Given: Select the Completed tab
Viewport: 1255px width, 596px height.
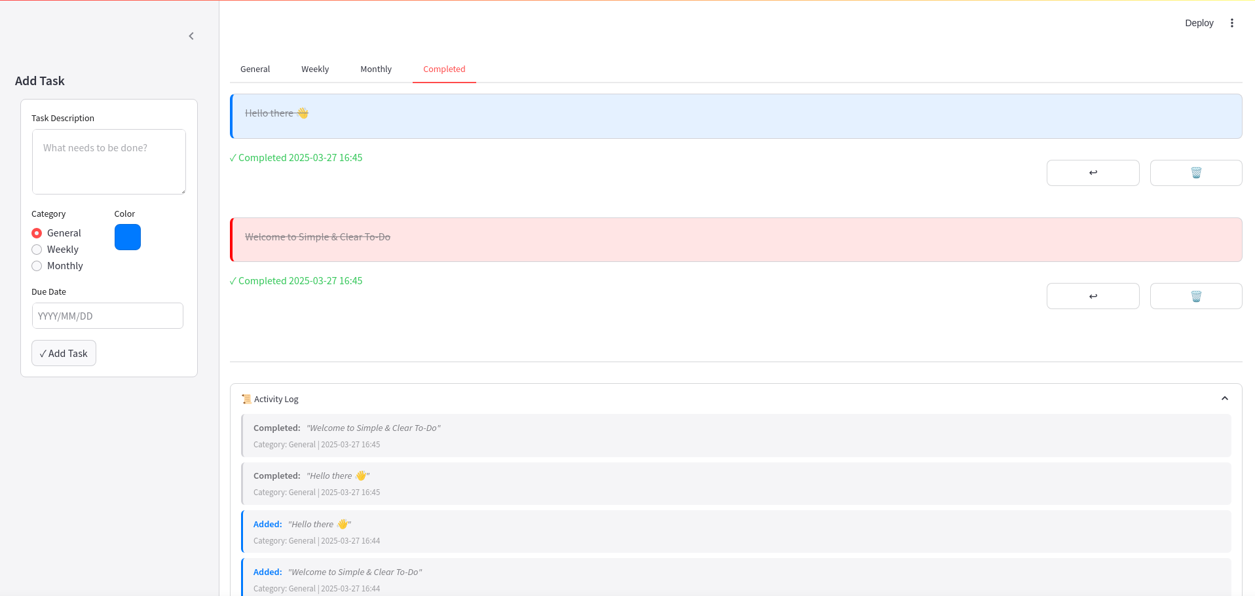Looking at the screenshot, I should click(444, 69).
